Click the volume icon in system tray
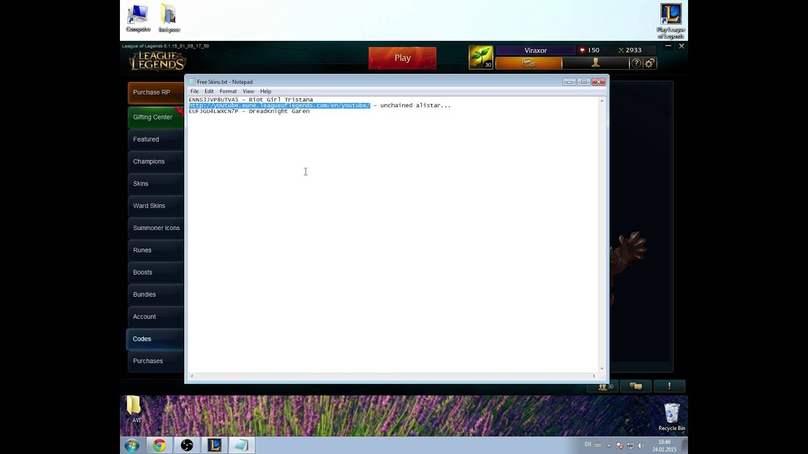 point(641,446)
